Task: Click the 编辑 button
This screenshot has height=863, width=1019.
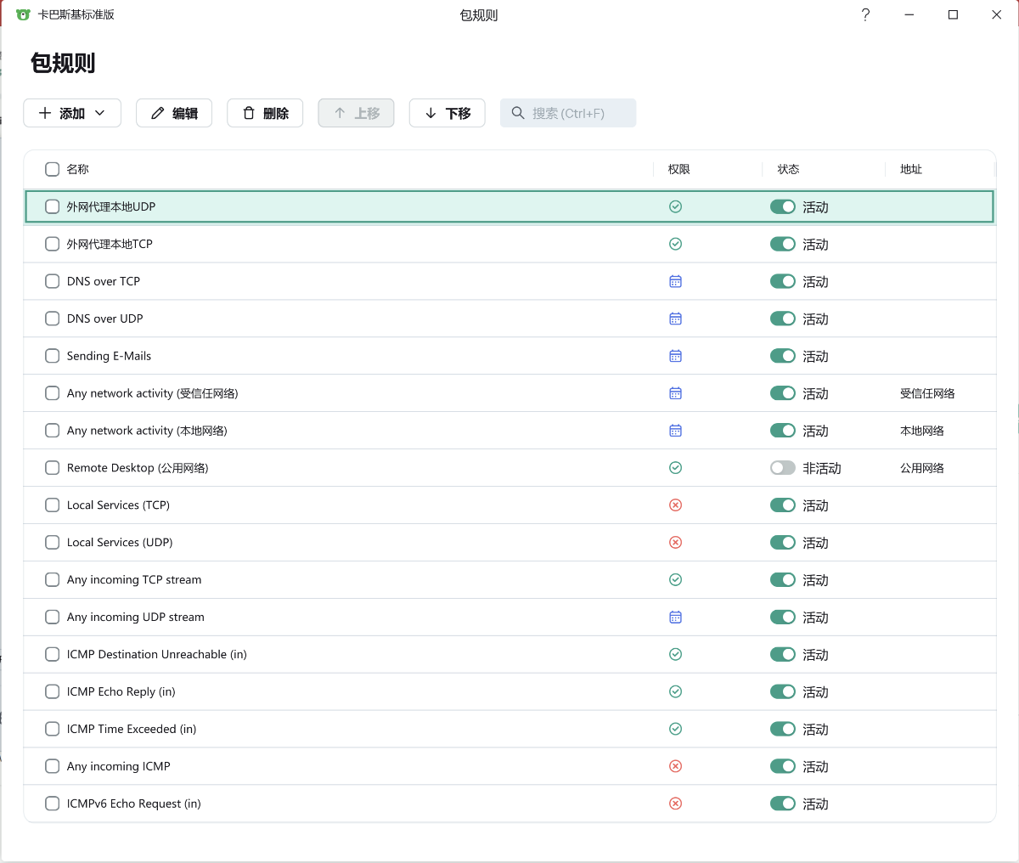Action: pyautogui.click(x=174, y=113)
